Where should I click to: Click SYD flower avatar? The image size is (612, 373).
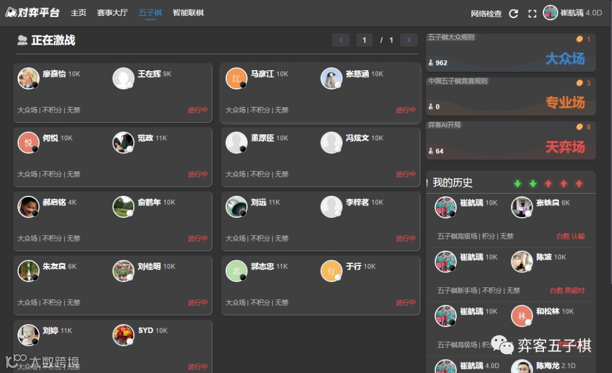click(x=124, y=335)
